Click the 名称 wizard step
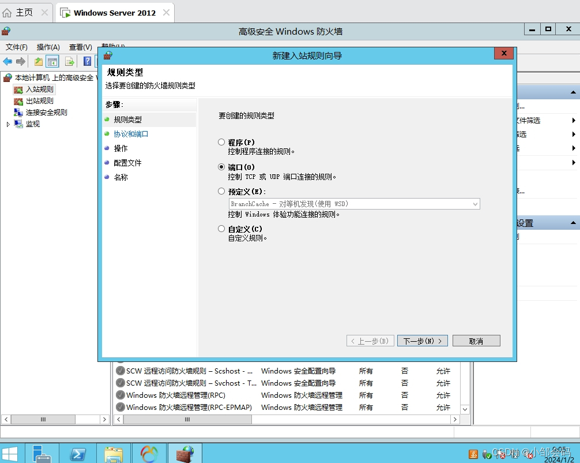Viewport: 580px width, 463px height. 120,177
